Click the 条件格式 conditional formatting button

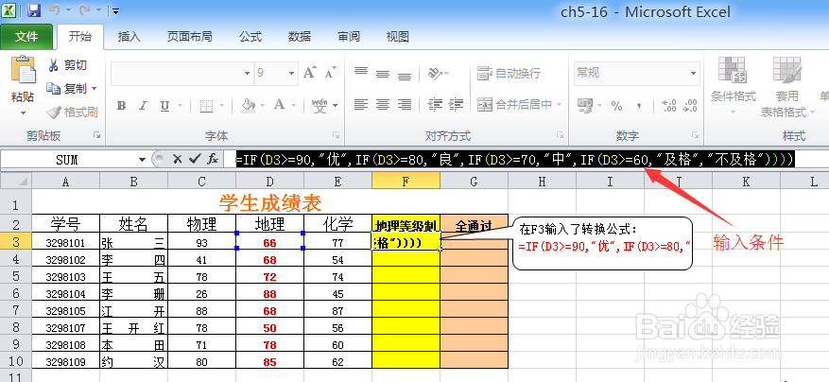point(733,85)
